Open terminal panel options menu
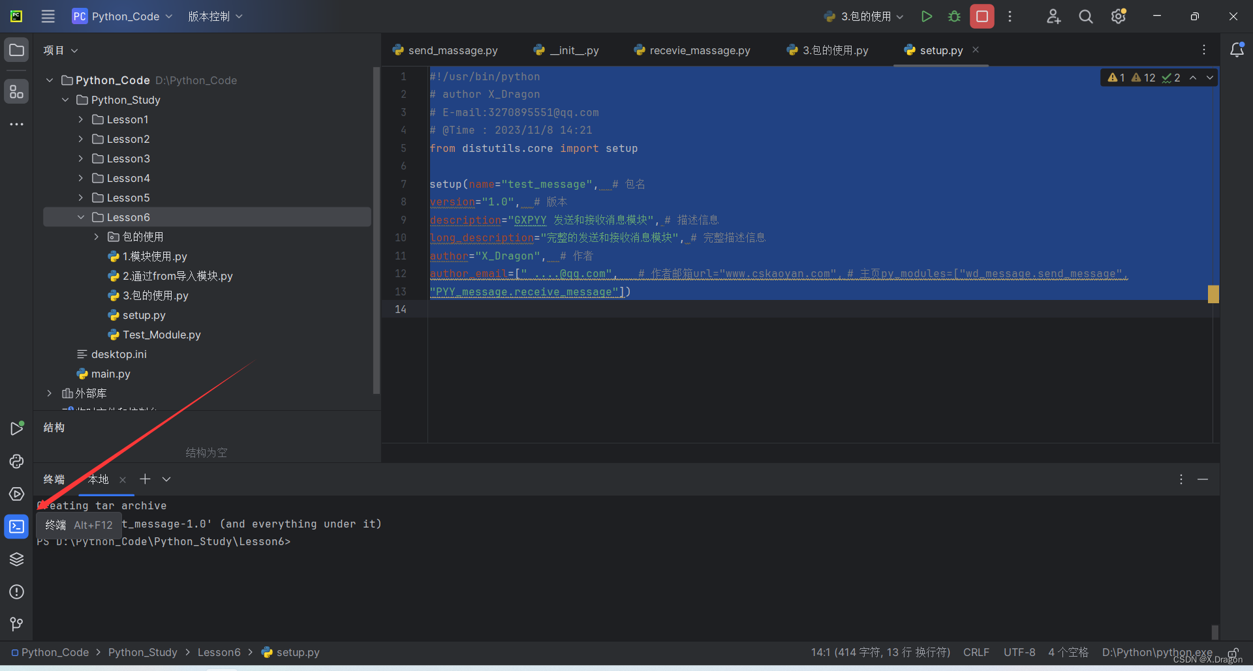The height and width of the screenshot is (671, 1253). pos(1181,479)
